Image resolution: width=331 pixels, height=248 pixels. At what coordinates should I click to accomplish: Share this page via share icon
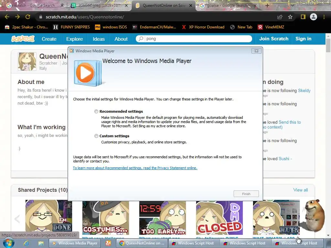tap(280, 17)
